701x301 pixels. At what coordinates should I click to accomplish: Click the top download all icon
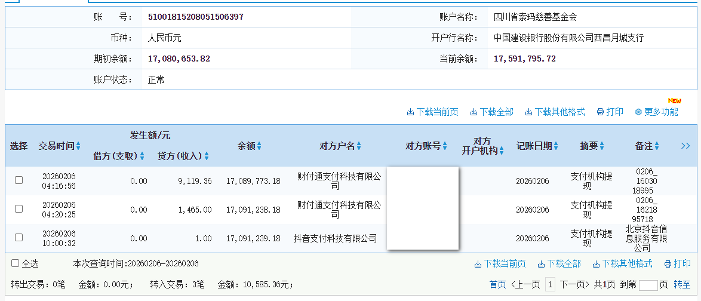474,112
